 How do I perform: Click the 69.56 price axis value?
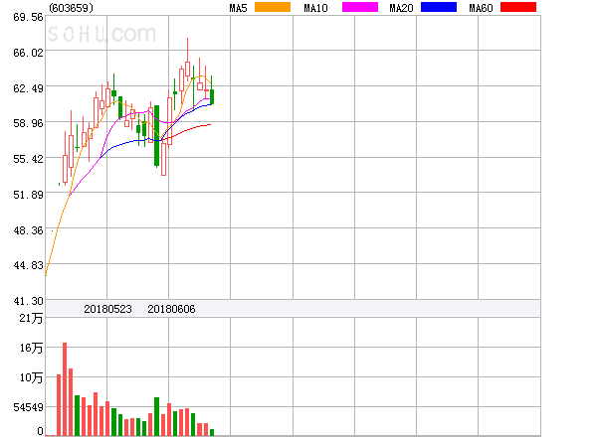pos(28,17)
